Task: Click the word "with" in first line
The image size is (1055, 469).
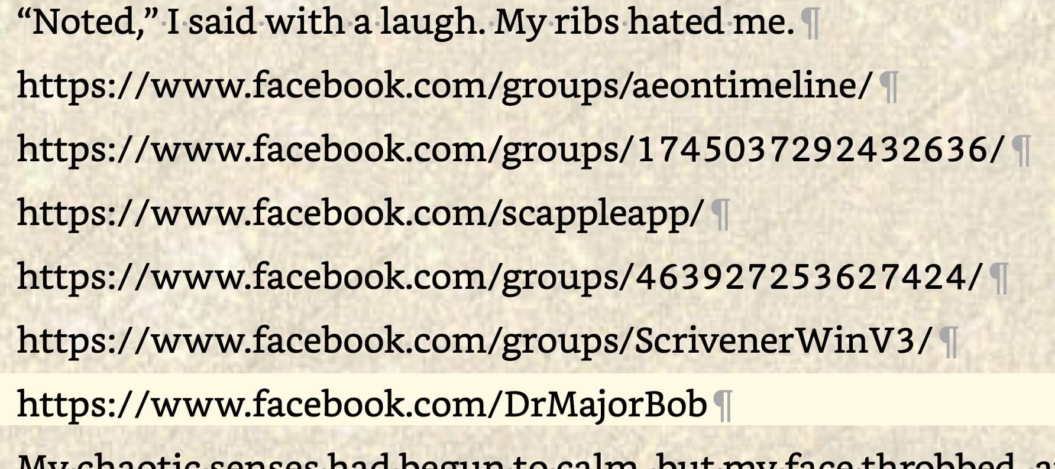Action: 305,22
